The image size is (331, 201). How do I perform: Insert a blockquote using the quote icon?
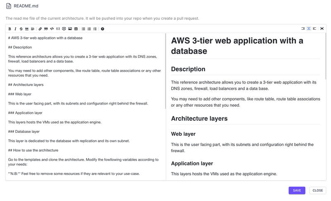tap(46, 29)
